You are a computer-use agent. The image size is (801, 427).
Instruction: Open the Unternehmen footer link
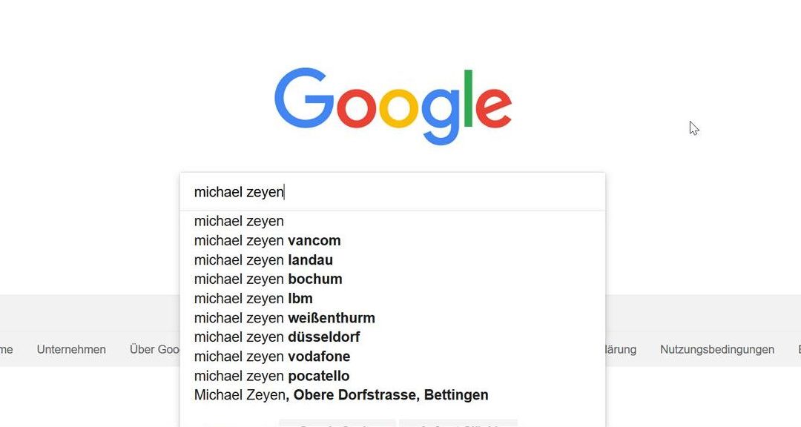click(71, 349)
